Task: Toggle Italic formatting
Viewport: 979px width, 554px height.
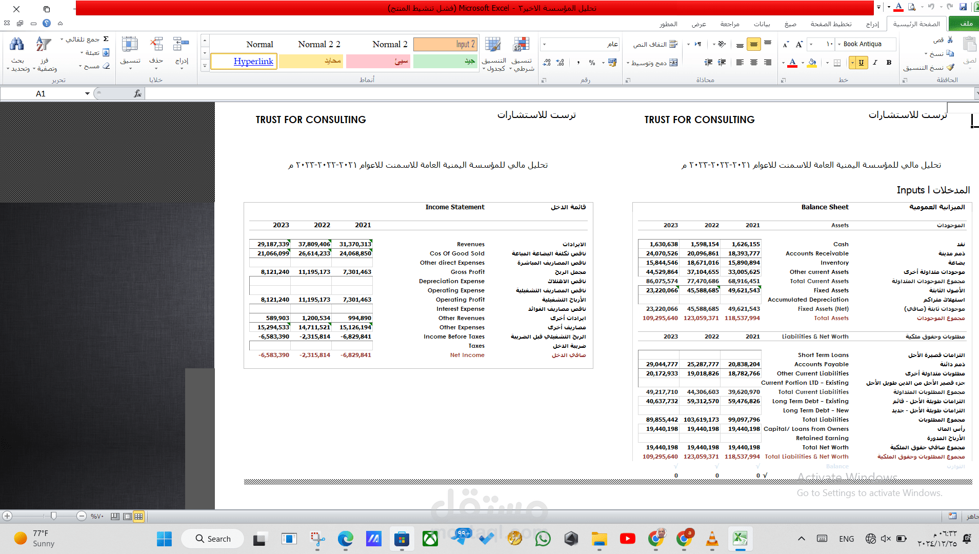Action: (x=875, y=63)
